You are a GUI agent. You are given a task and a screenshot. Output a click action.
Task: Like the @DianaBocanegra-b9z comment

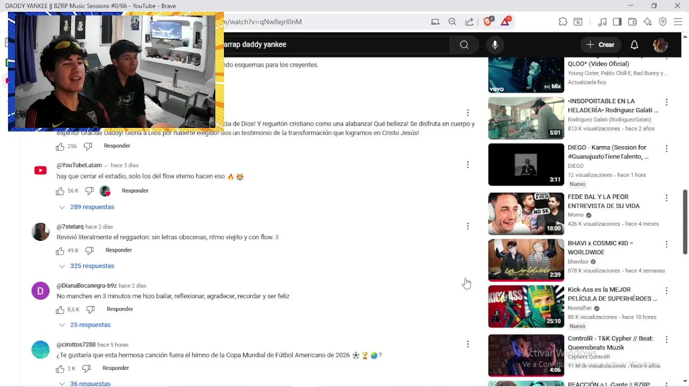(60, 310)
